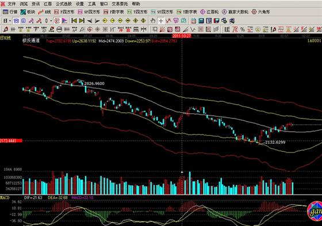Screen dimensions: 322x226
Task: Click the V-shaped line drawing tool
Action: [x=193, y=29]
